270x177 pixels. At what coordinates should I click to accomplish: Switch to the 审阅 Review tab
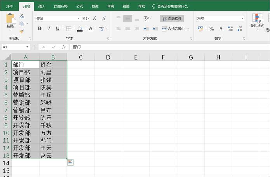[111, 6]
